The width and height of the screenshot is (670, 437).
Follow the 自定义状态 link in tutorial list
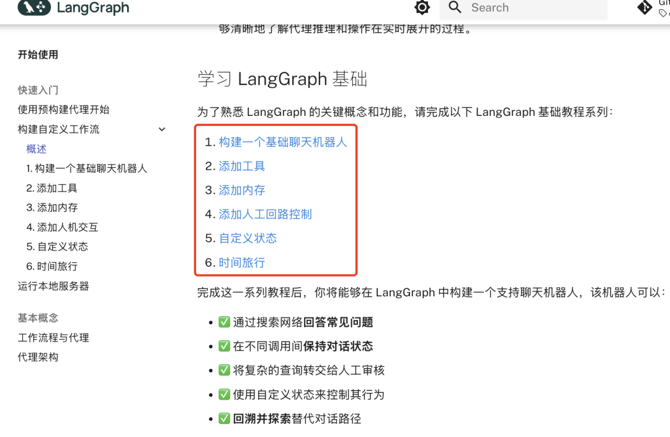click(248, 238)
